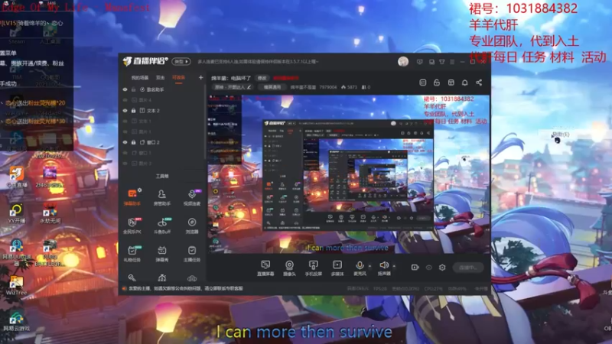The height and width of the screenshot is (344, 612).
Task: Edit the 原神 category pill
Action: pos(233,87)
